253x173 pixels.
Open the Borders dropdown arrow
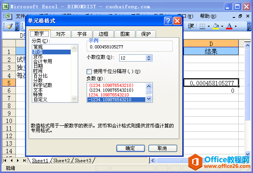point(209,26)
